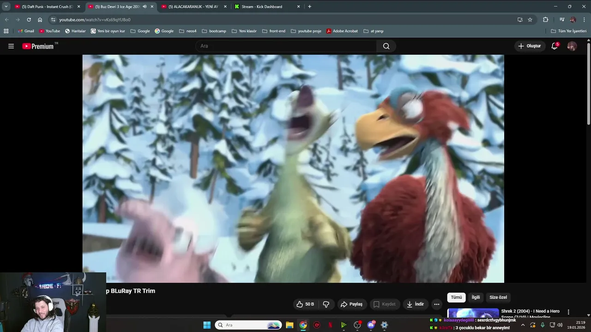Open Chrome apps grid in bookmarks bar
The image size is (591, 332).
click(x=6, y=31)
